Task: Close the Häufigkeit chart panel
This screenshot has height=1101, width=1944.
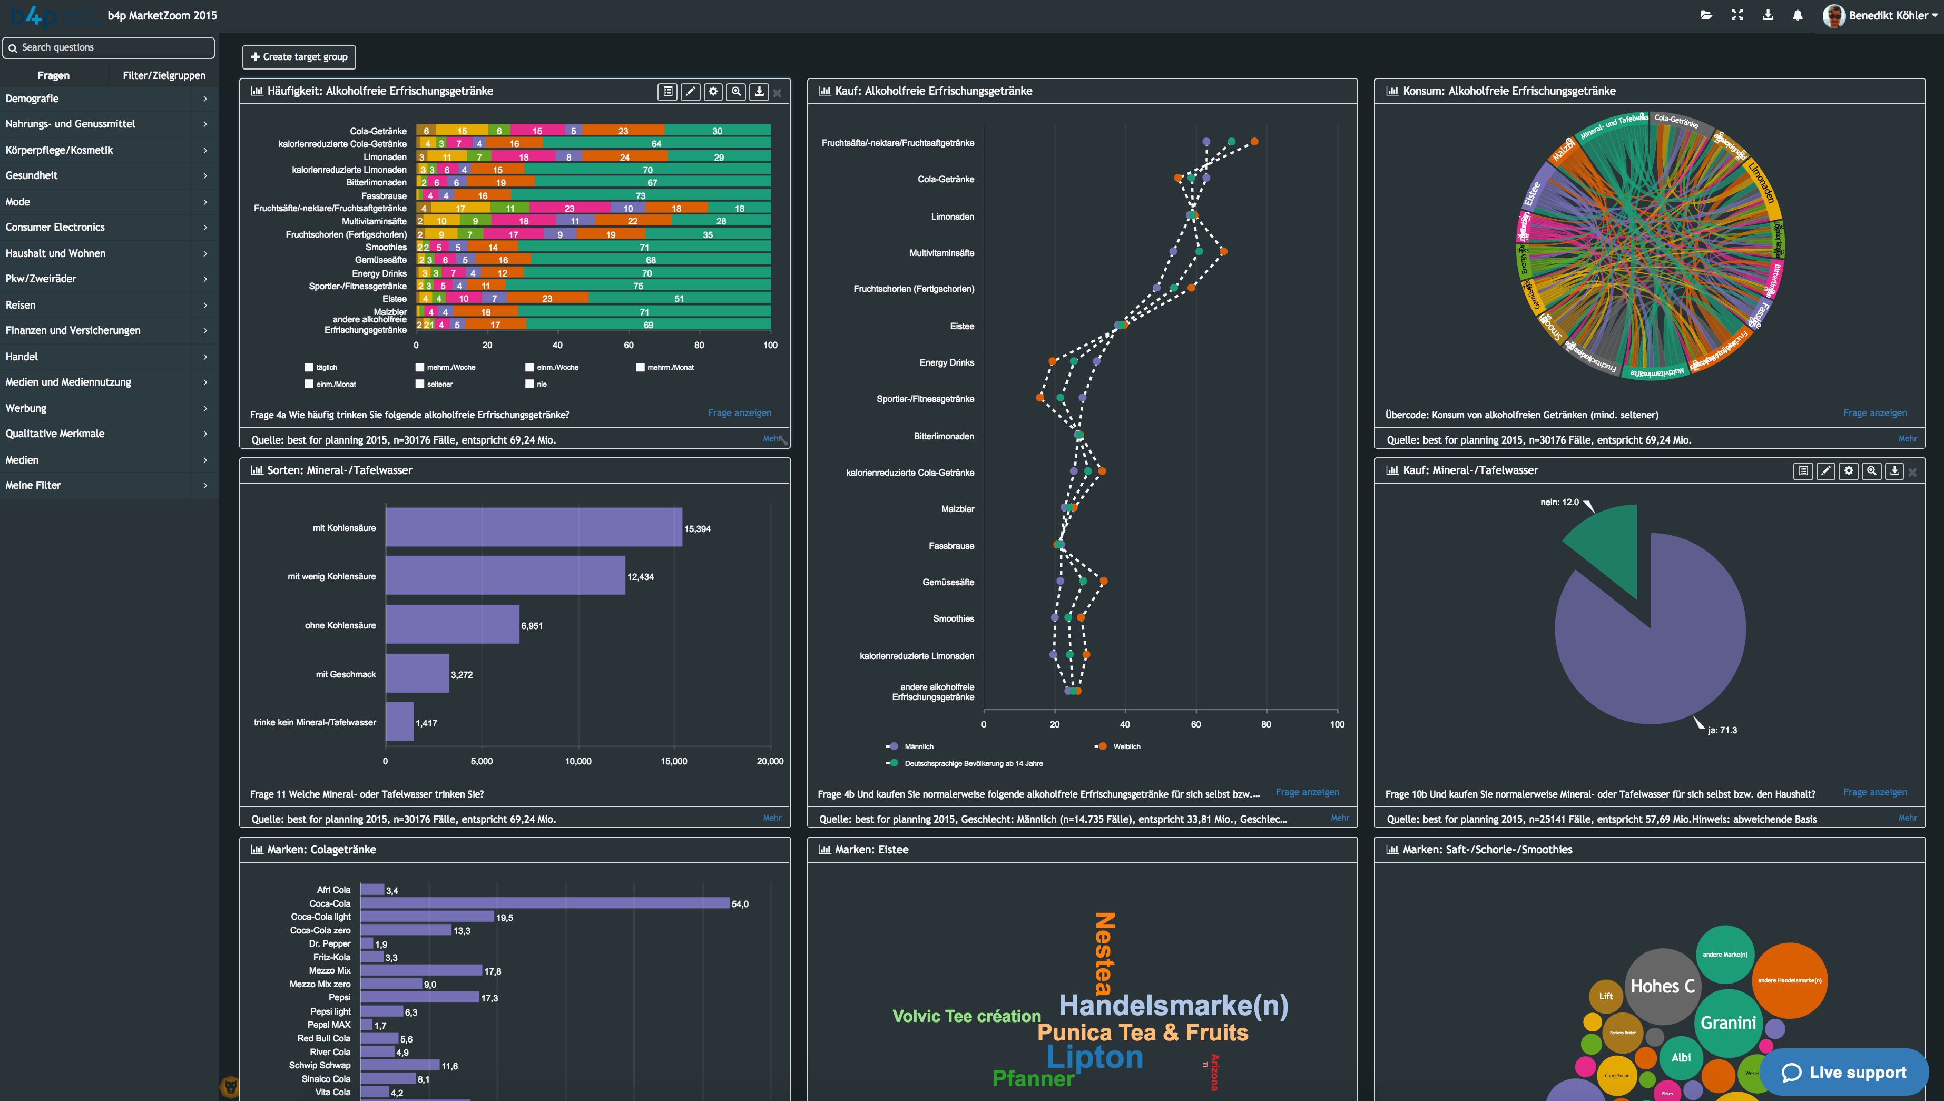Action: point(777,93)
